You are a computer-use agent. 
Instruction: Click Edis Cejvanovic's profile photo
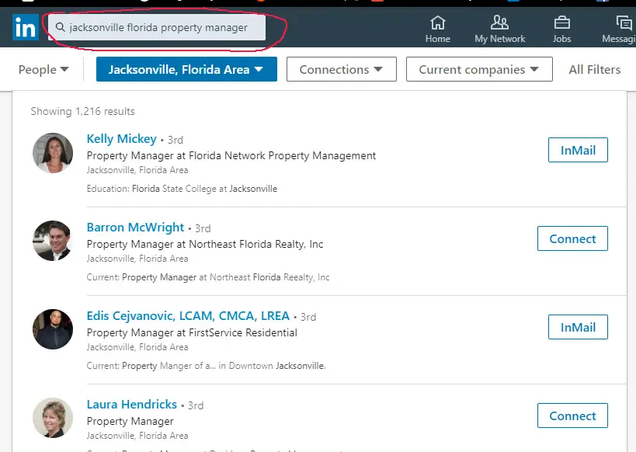[53, 329]
